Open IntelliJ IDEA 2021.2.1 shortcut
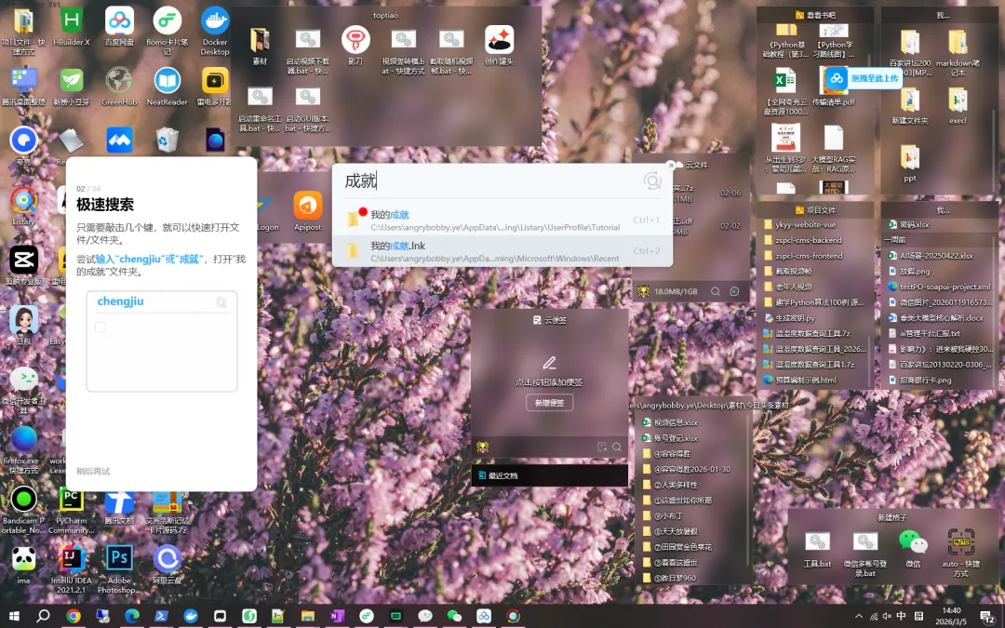This screenshot has height=628, width=1005. pyautogui.click(x=71, y=570)
